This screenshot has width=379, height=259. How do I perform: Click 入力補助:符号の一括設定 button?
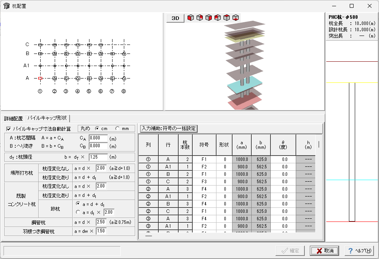click(169, 129)
